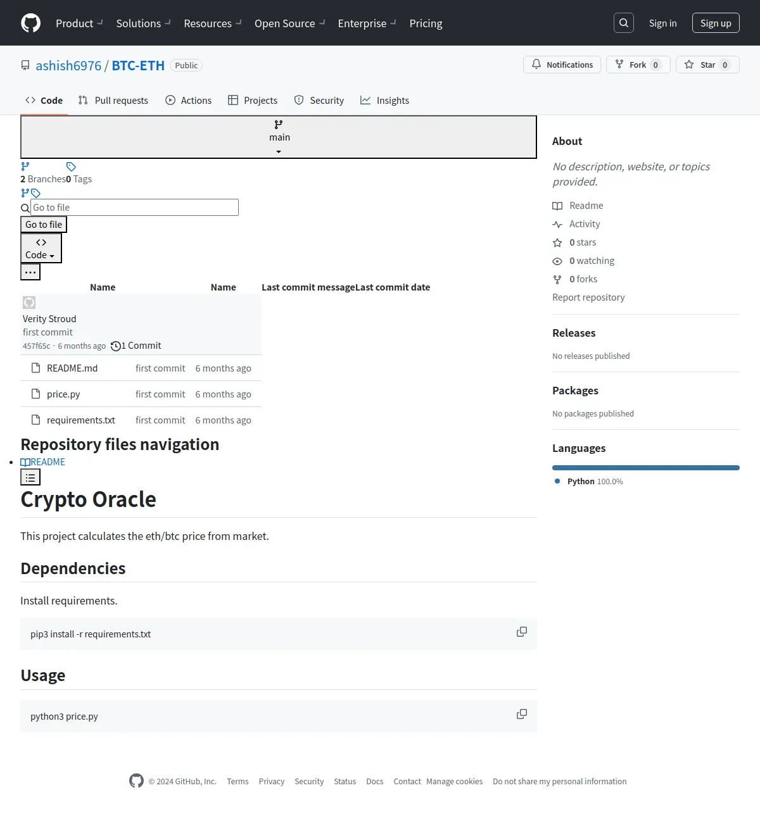This screenshot has width=760, height=814.
Task: Click the tag icon above 0 Tags
Action: (71, 166)
